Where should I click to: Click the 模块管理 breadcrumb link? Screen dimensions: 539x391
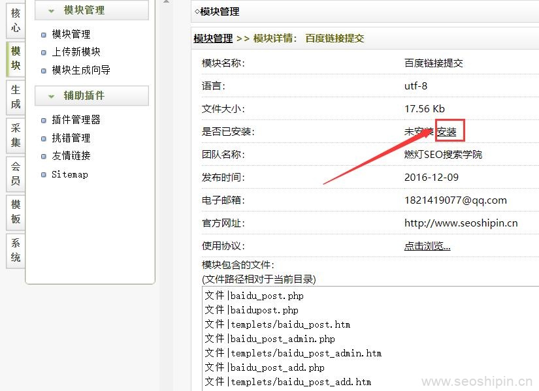(x=213, y=39)
